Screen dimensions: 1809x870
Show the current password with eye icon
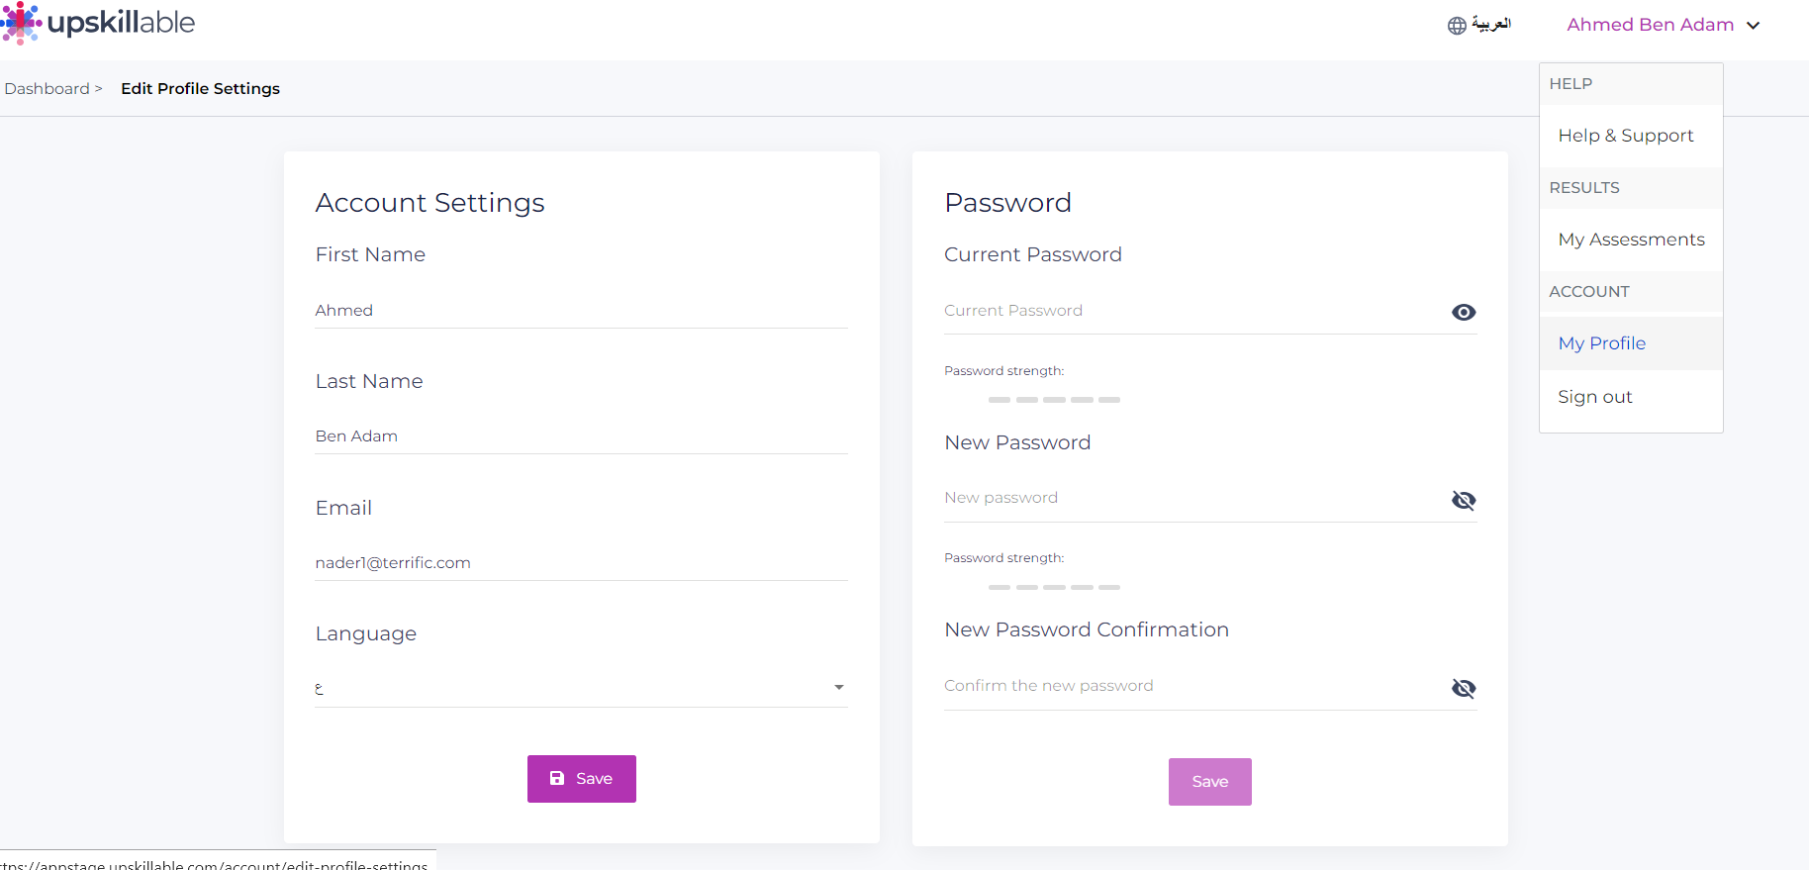click(1464, 313)
